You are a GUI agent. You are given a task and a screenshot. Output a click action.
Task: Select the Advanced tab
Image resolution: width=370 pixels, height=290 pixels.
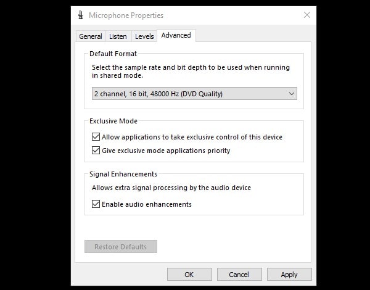176,36
